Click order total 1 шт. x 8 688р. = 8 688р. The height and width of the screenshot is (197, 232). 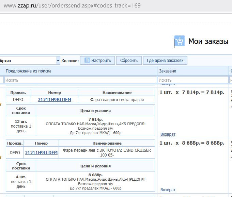click(x=192, y=143)
